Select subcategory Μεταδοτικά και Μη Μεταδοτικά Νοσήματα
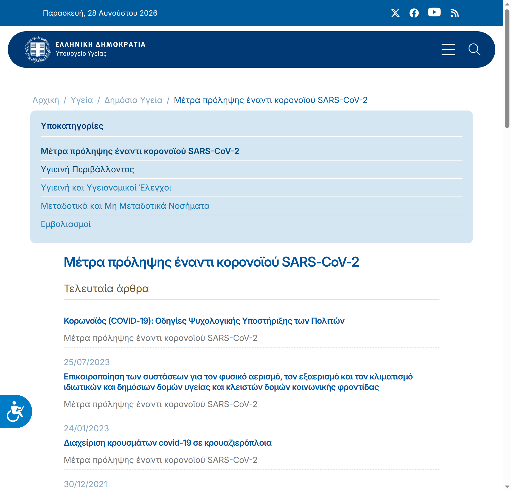 pos(125,206)
